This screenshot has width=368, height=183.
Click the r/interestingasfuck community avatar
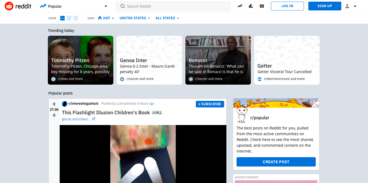[65, 104]
